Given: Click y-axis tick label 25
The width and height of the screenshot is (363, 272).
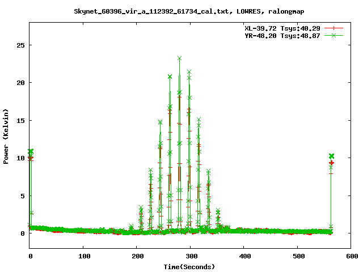Looking at the screenshot, I should point(20,45).
